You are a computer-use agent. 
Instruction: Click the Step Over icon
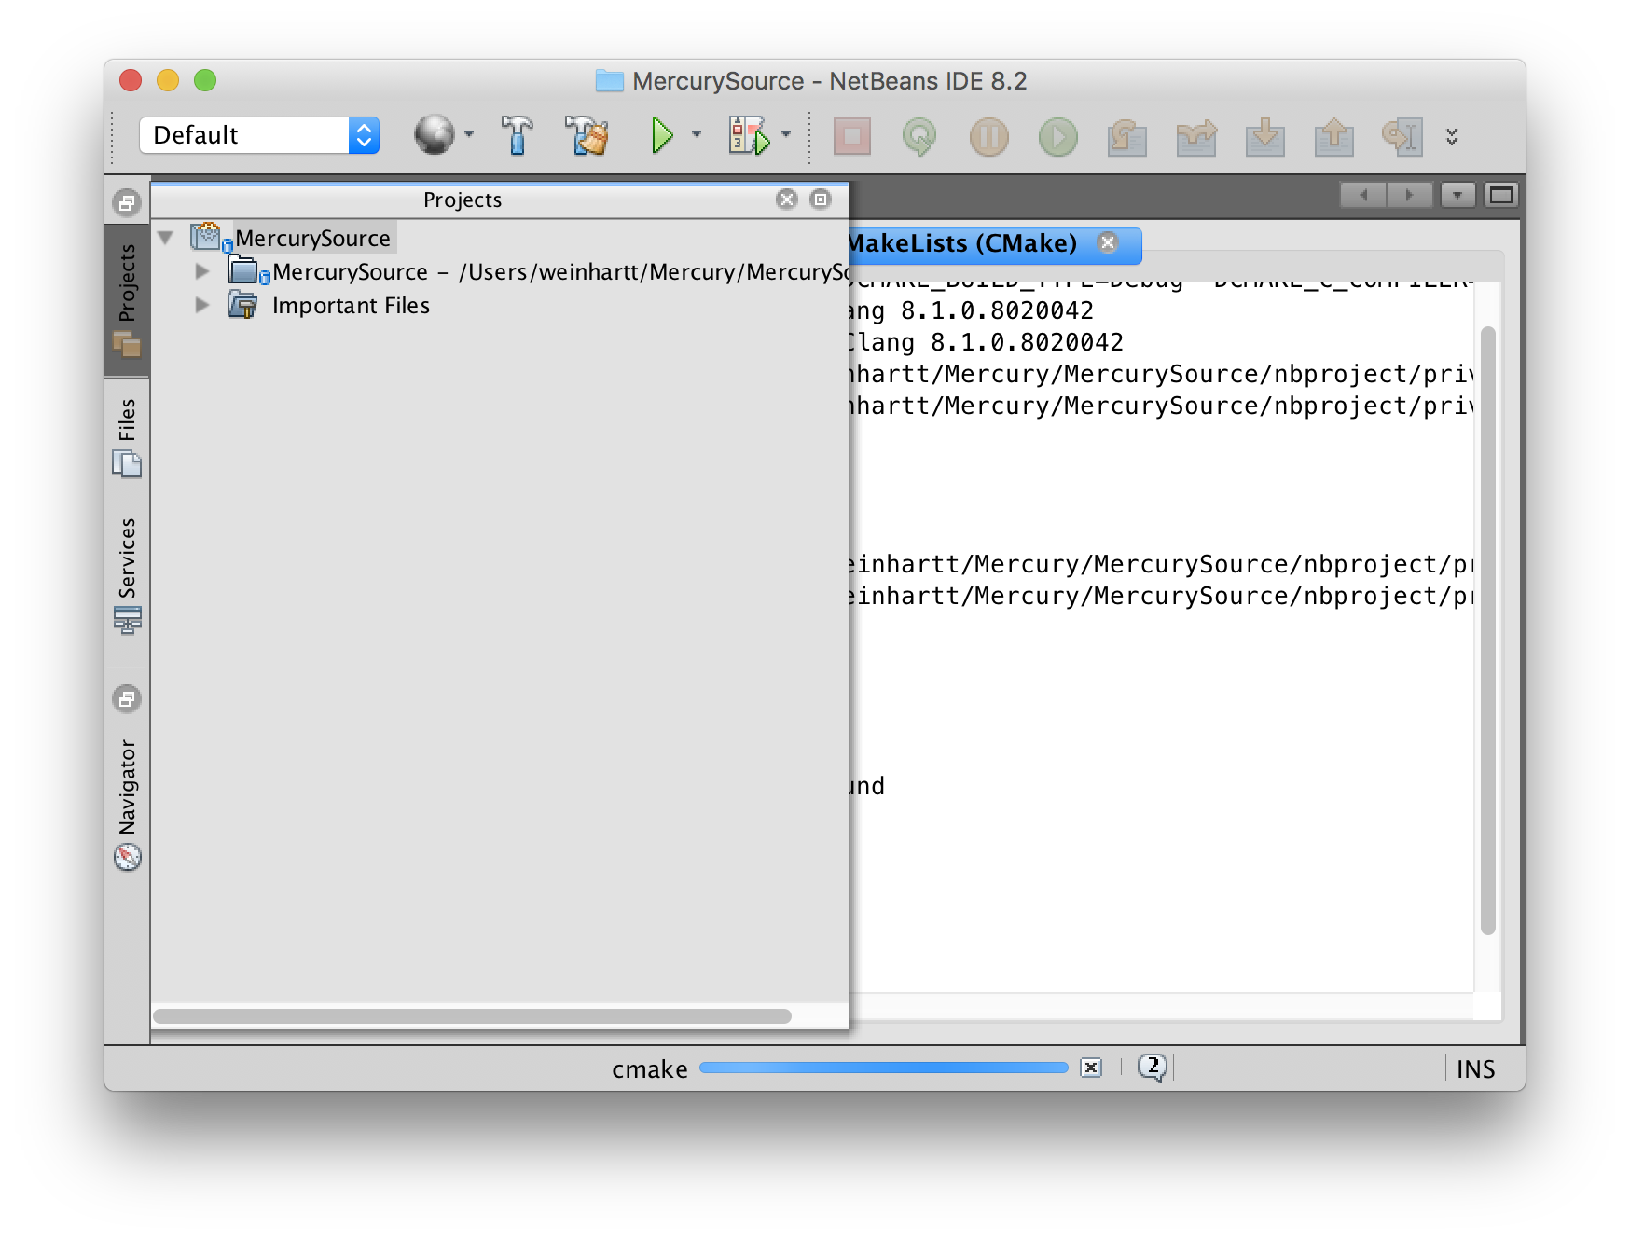(1126, 136)
